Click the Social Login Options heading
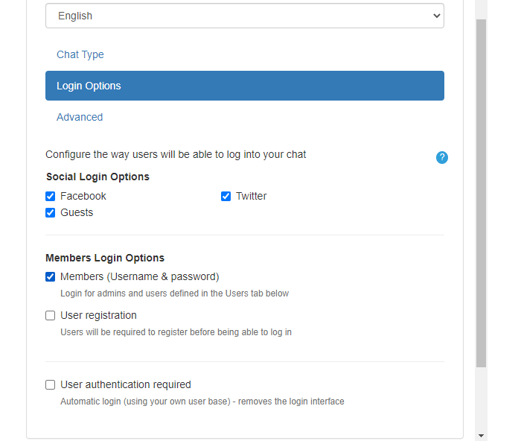 98,177
